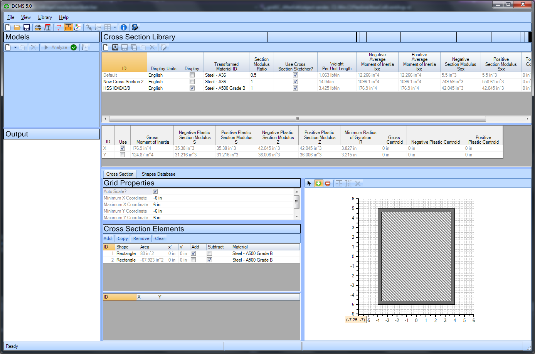The width and height of the screenshot is (535, 354).
Task: Uncheck the Auto Scale checkbox
Action: click(155, 191)
